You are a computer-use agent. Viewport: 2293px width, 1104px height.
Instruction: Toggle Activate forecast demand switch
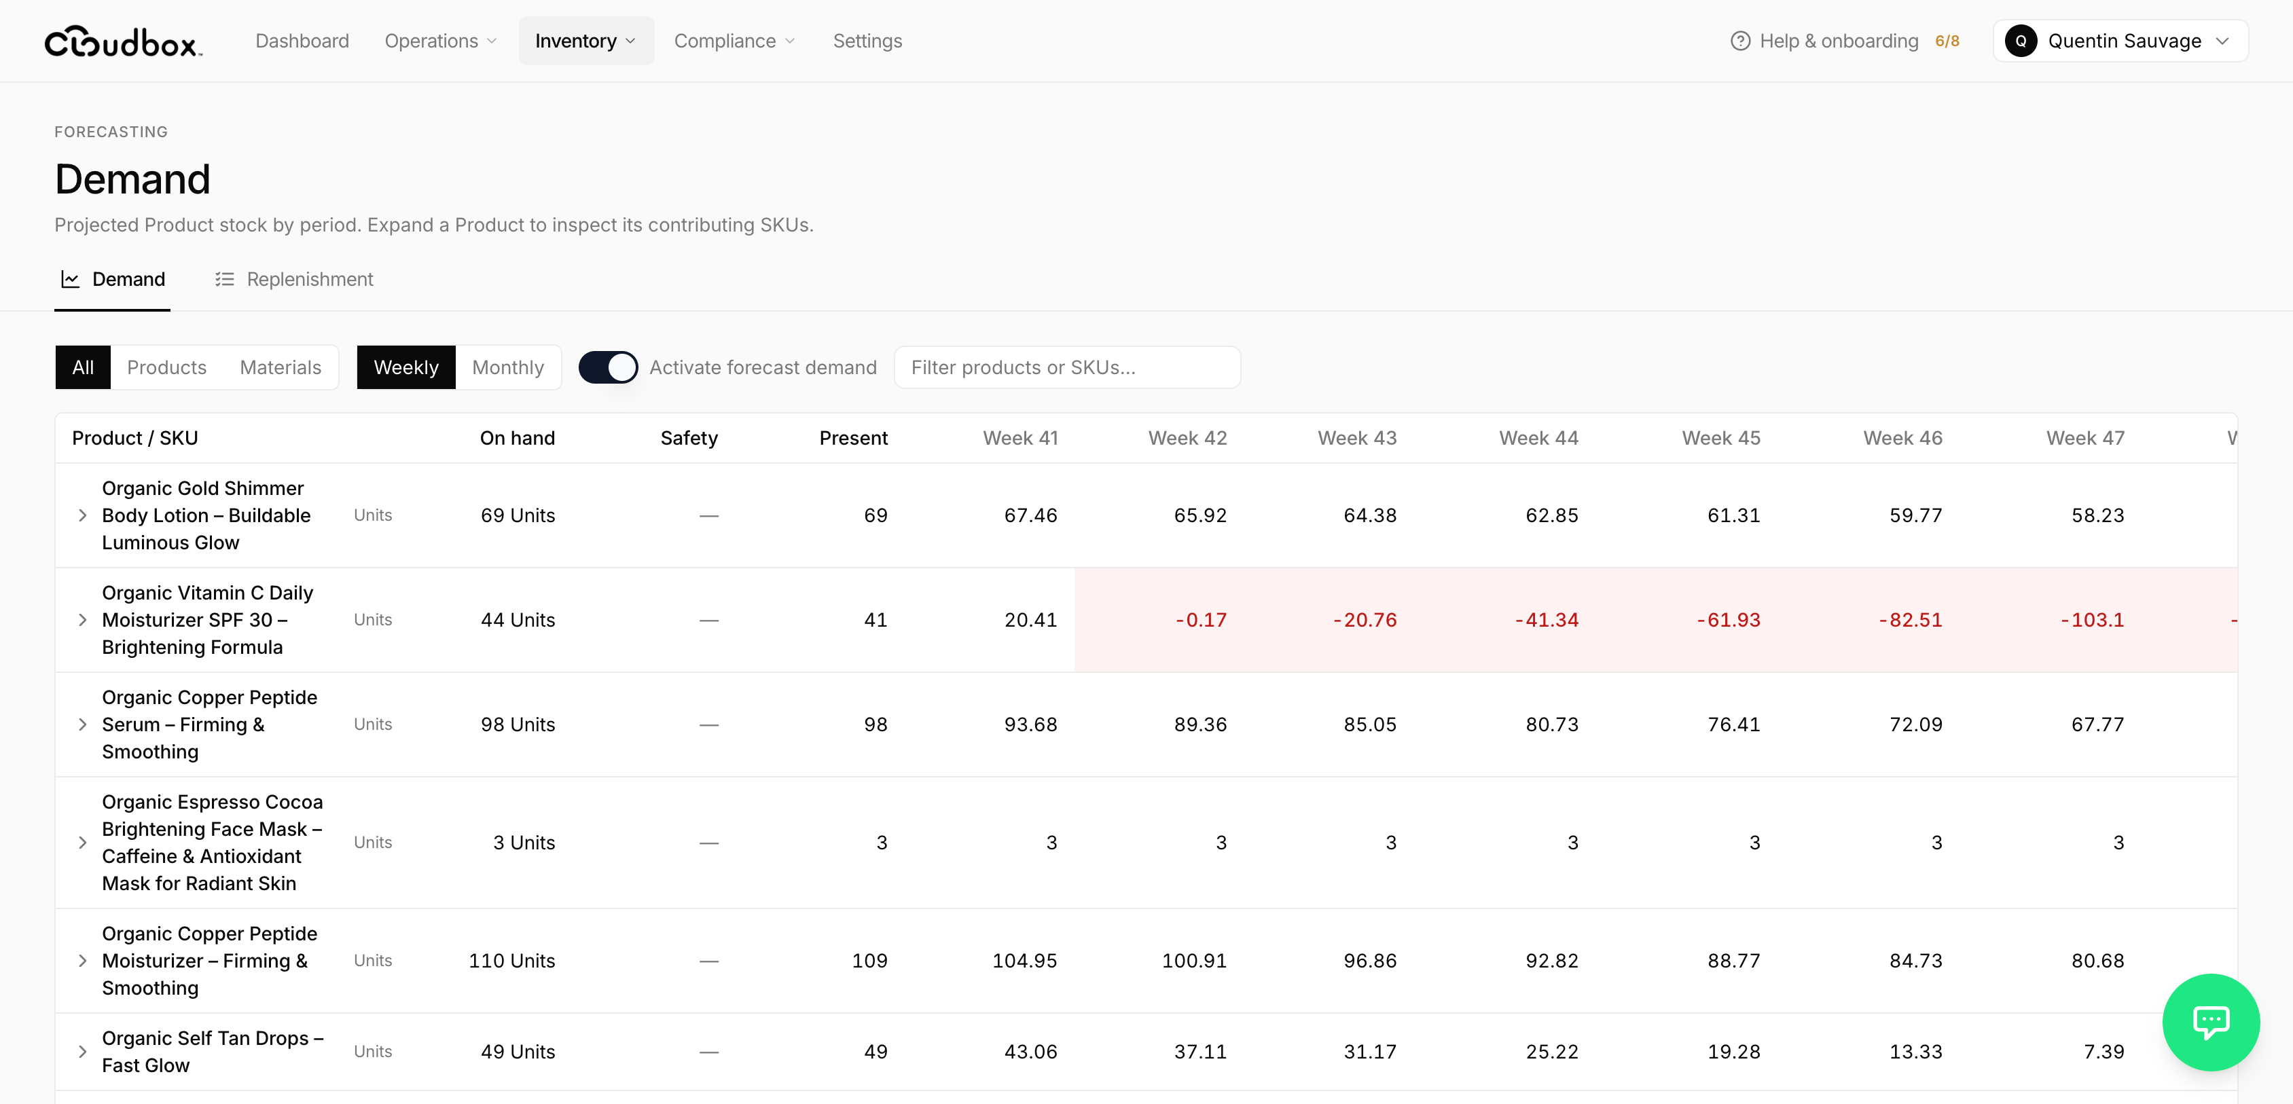608,367
